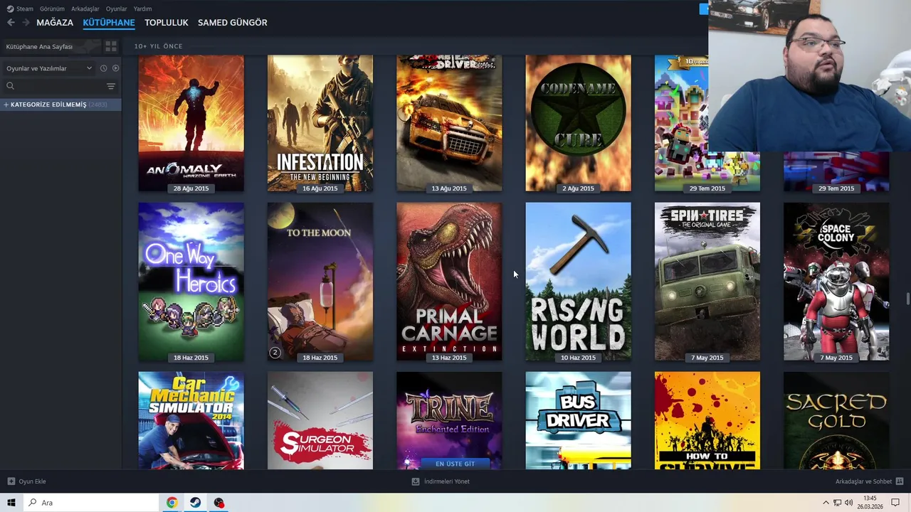Toggle the recent activity clock filter
The width and height of the screenshot is (911, 512).
click(x=103, y=68)
